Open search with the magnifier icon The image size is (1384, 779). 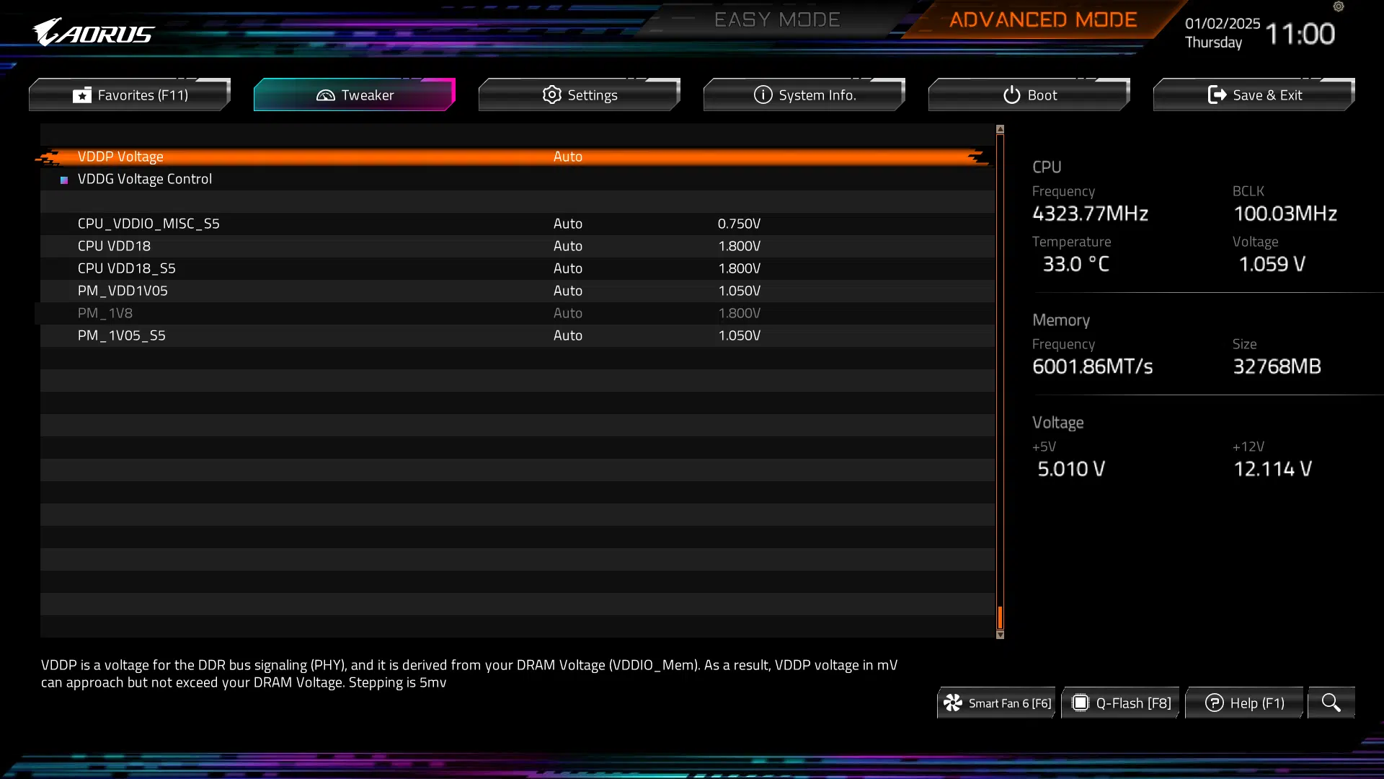tap(1331, 703)
